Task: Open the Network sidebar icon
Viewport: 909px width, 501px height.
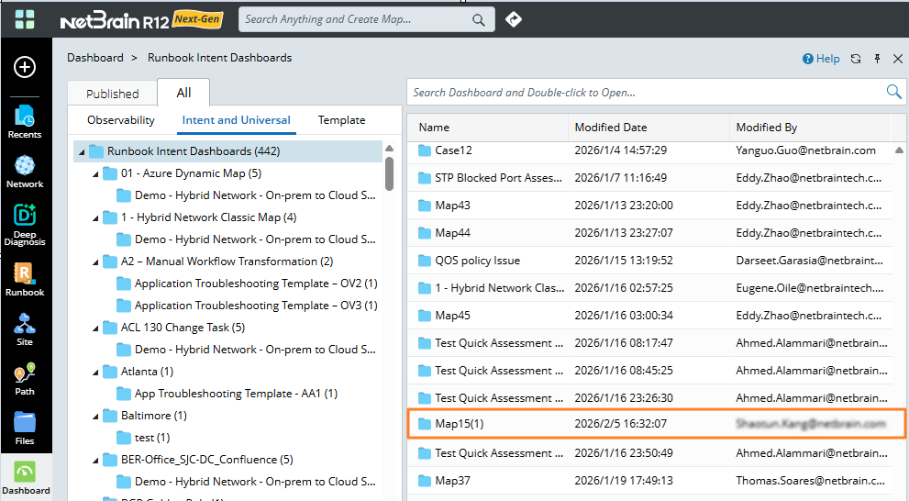Action: point(25,172)
